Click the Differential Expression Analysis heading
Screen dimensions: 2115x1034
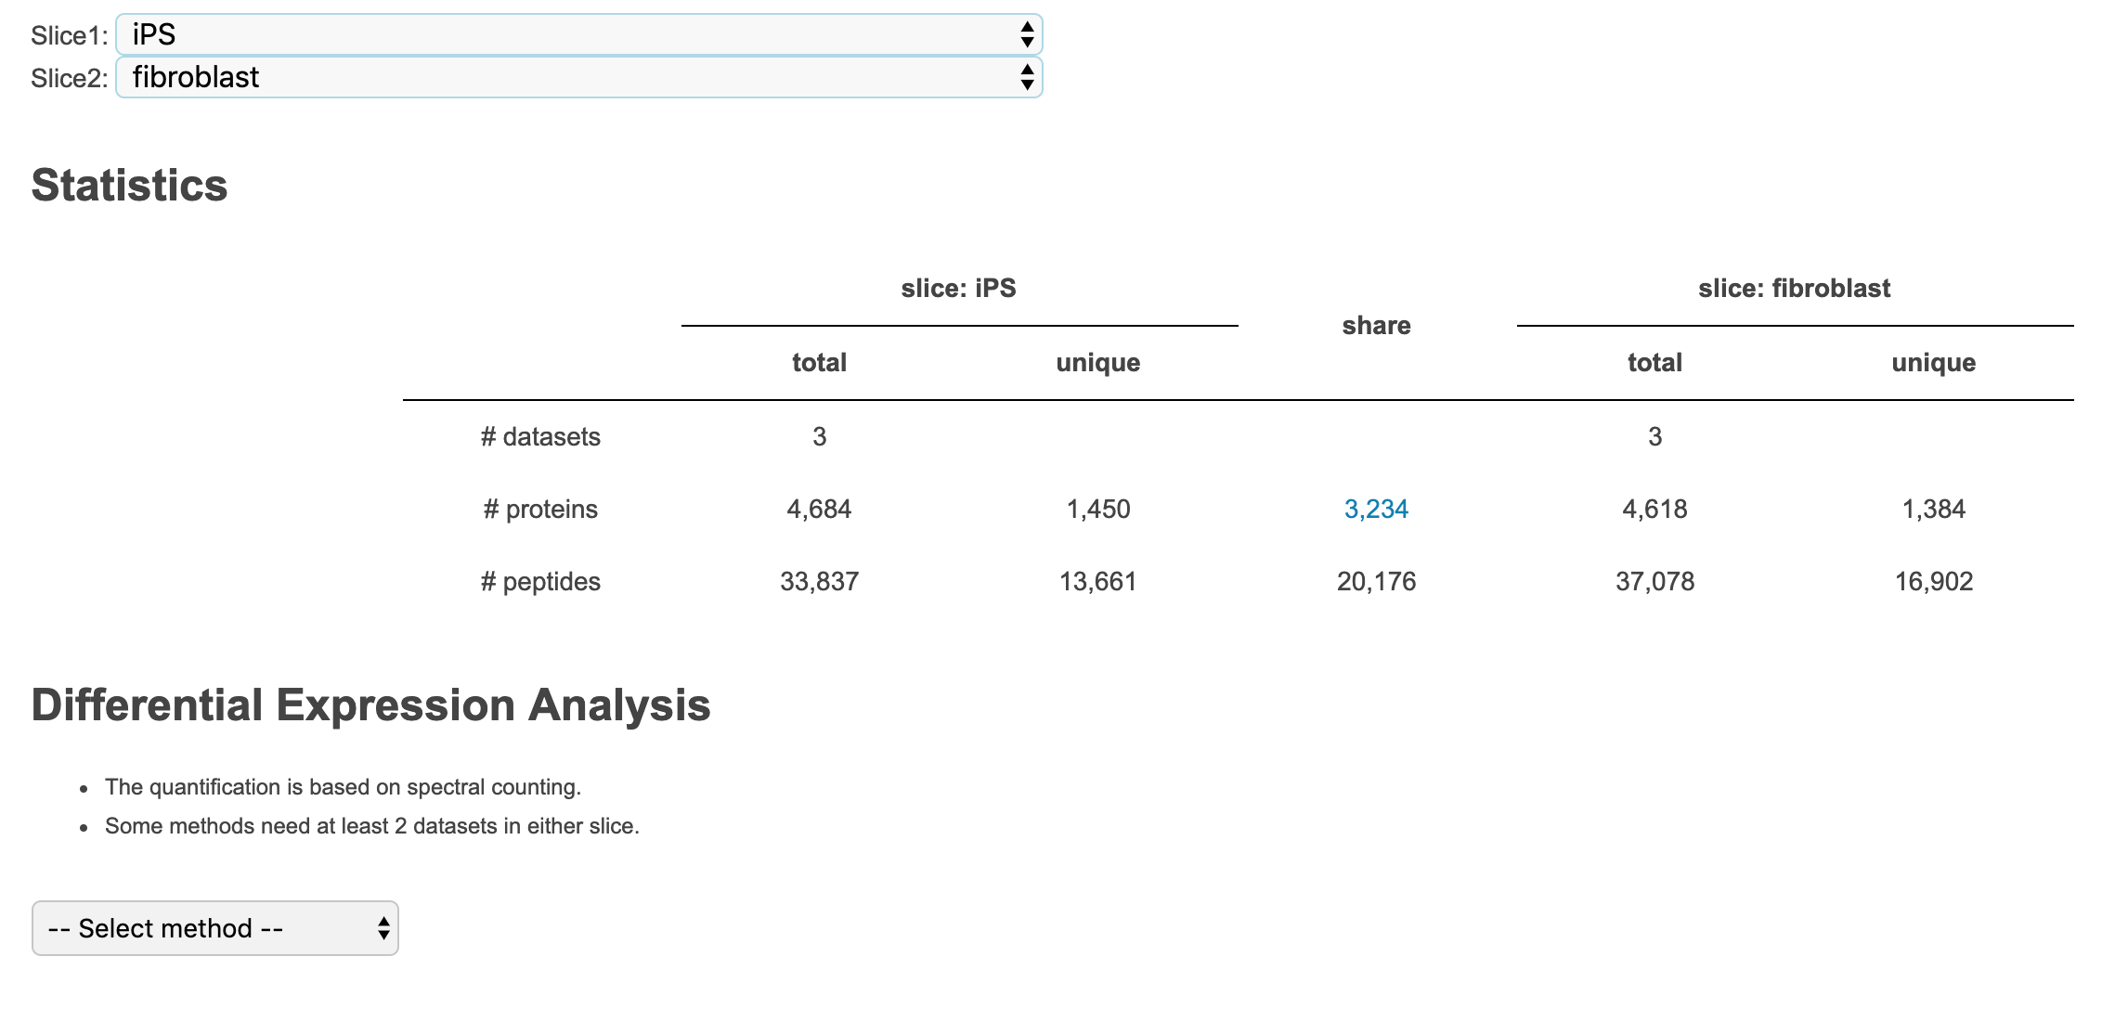tap(370, 704)
